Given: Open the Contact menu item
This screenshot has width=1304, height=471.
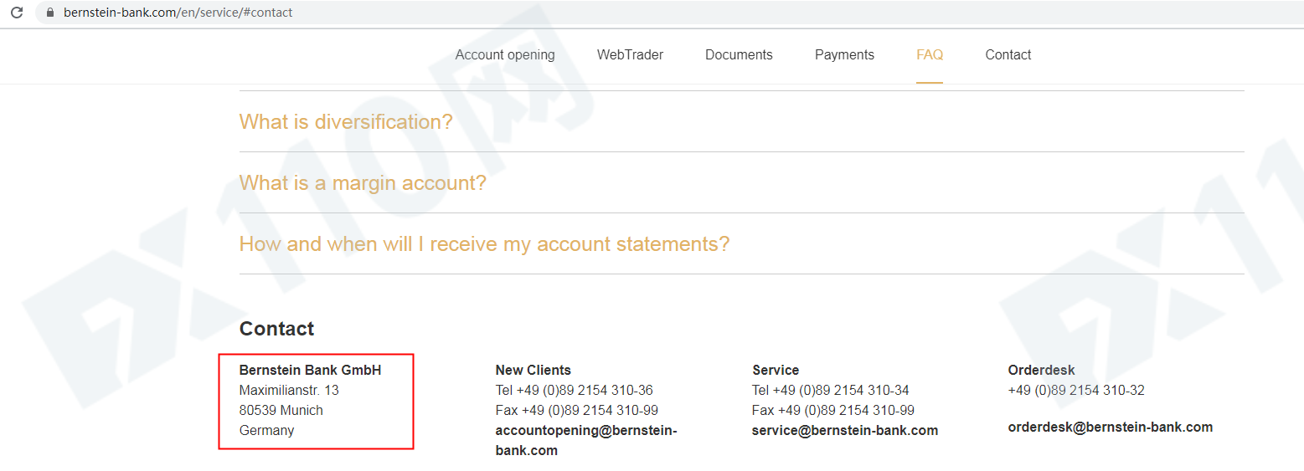Looking at the screenshot, I should [1008, 54].
